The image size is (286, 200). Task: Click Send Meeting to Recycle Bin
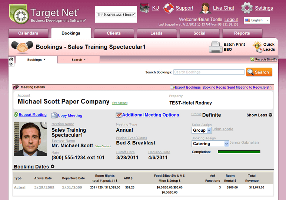(249, 88)
